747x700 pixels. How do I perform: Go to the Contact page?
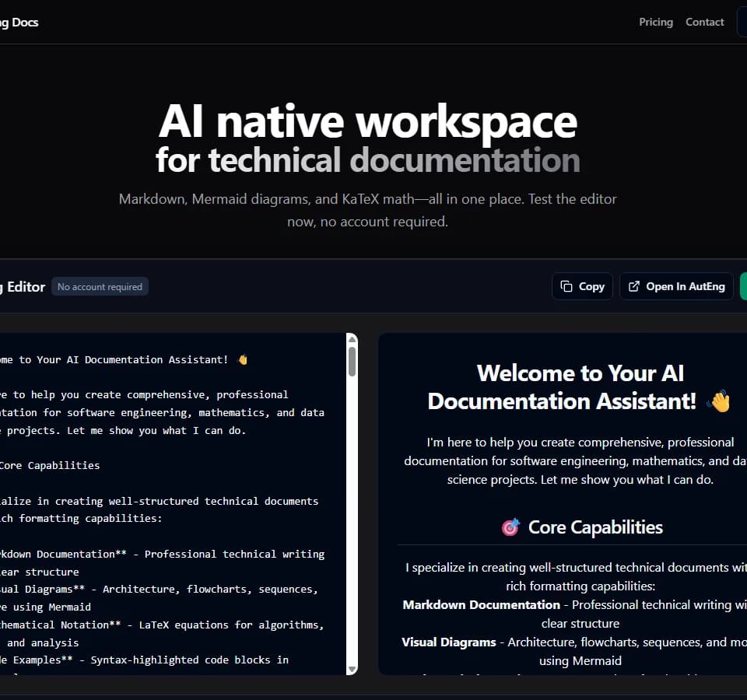tap(705, 22)
